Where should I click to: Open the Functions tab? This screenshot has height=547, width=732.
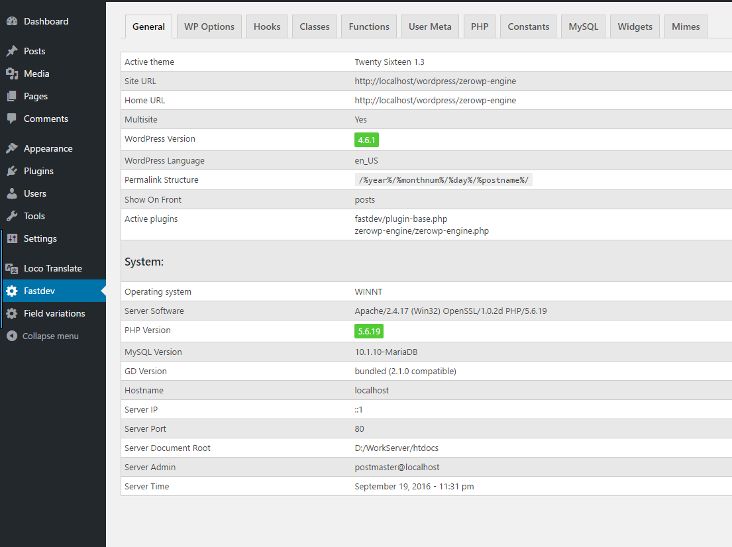click(369, 26)
